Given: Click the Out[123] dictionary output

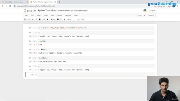Looking at the screenshot, I should 64,36.
